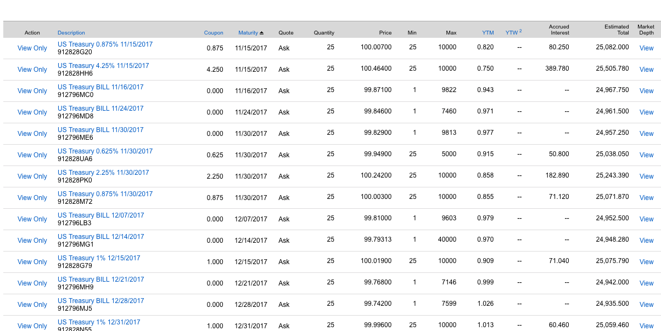This screenshot has width=661, height=331.
Task: Open market depth for BILL 12/21/2017
Action: pyautogui.click(x=646, y=283)
